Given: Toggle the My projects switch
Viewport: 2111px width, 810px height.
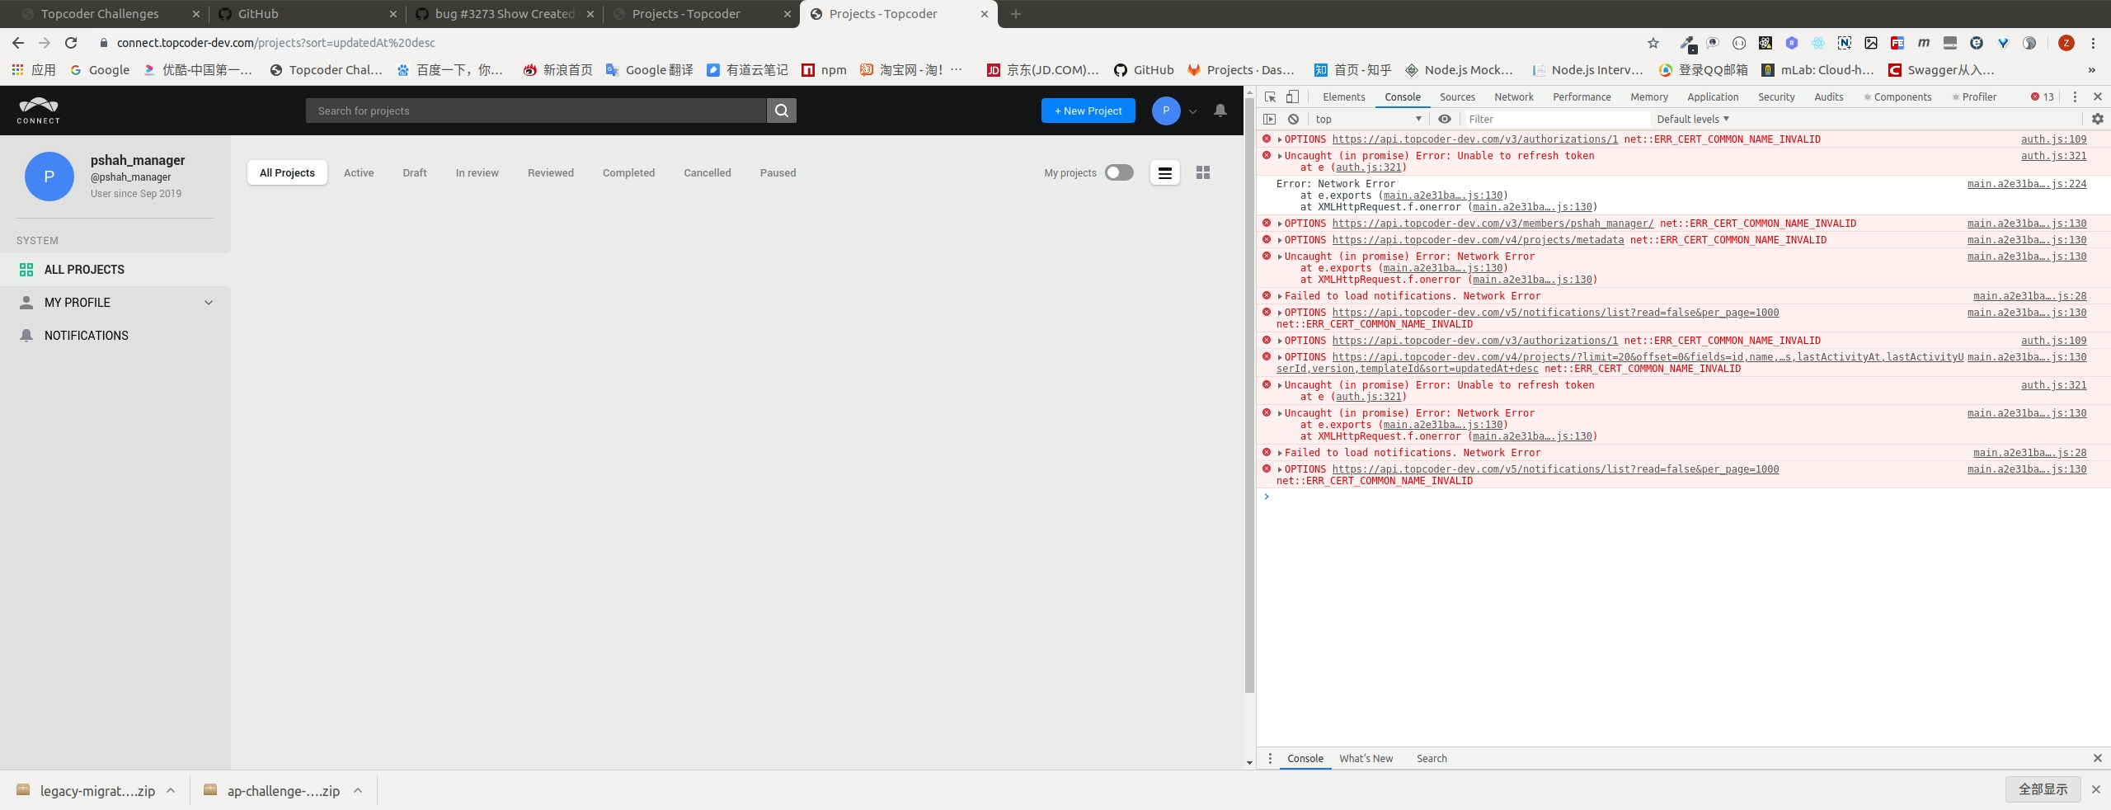Looking at the screenshot, I should (x=1119, y=172).
